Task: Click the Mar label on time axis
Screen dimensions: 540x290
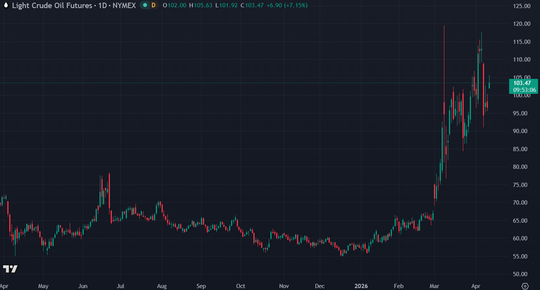Action: pyautogui.click(x=434, y=286)
